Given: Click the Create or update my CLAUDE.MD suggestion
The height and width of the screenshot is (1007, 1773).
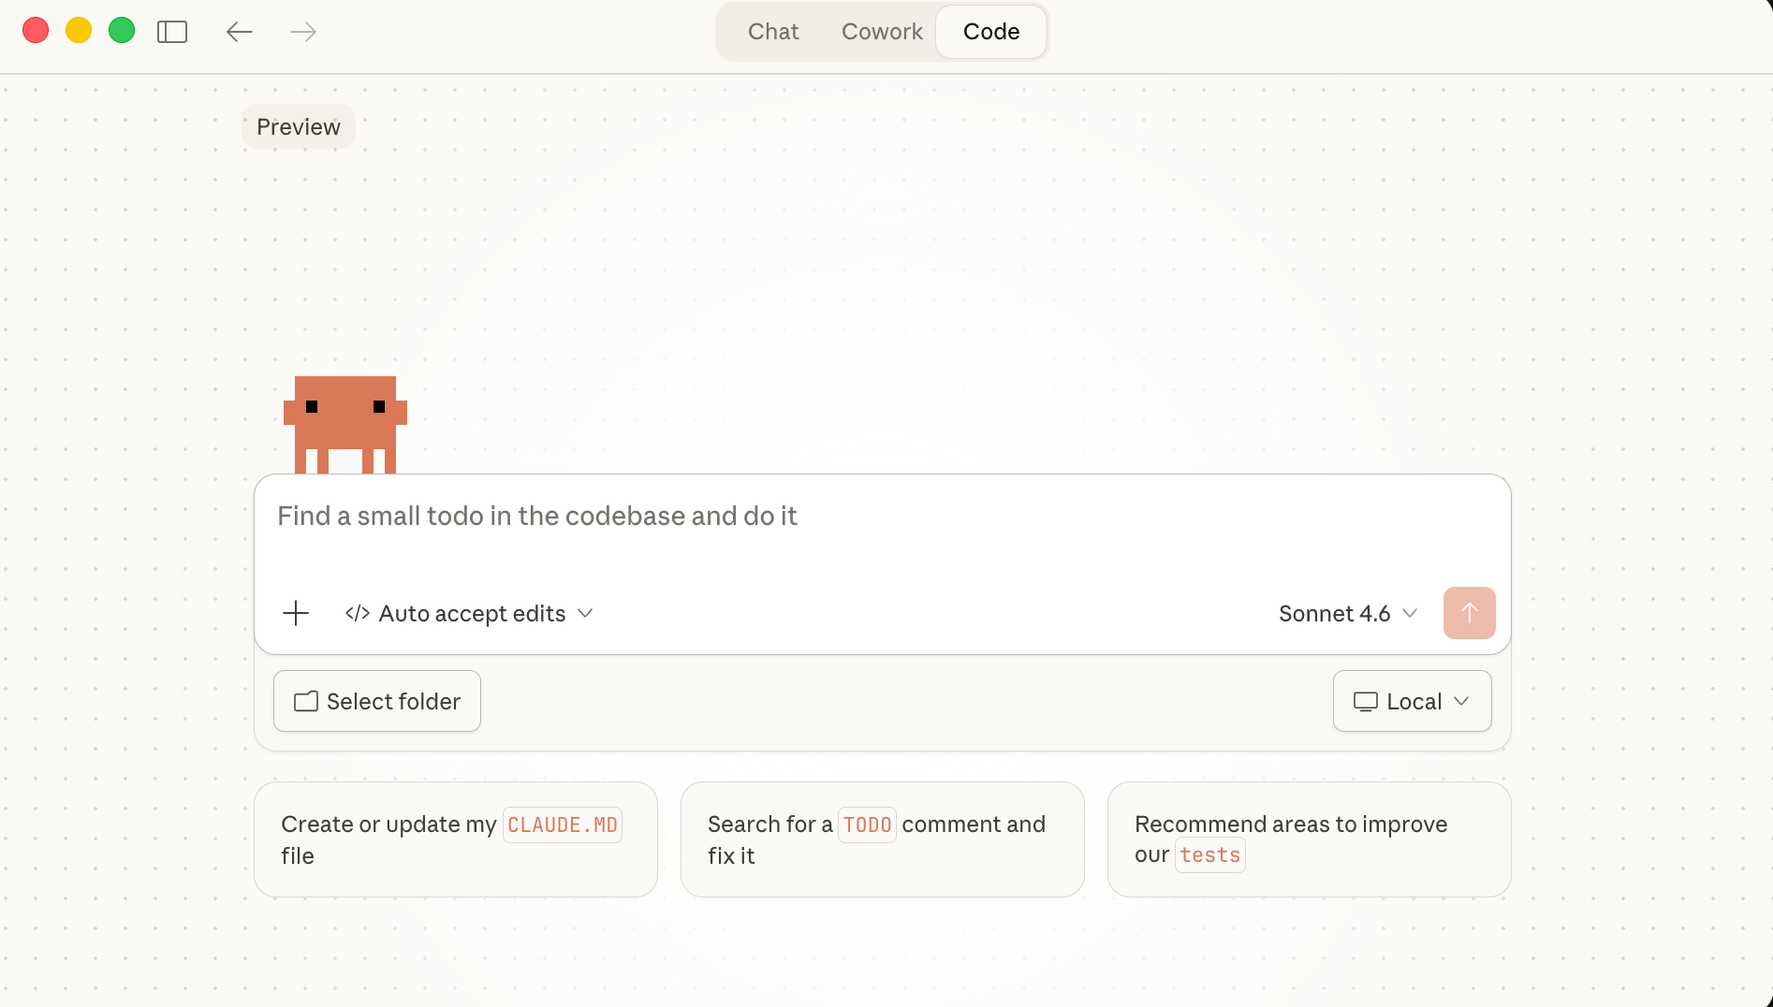Looking at the screenshot, I should 455,839.
